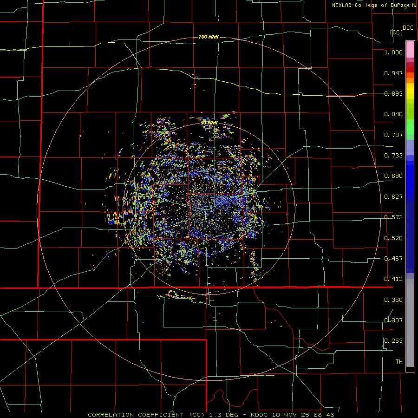418x418 pixels.
Task: Select the 0.253 scale value
Action: [x=393, y=341]
